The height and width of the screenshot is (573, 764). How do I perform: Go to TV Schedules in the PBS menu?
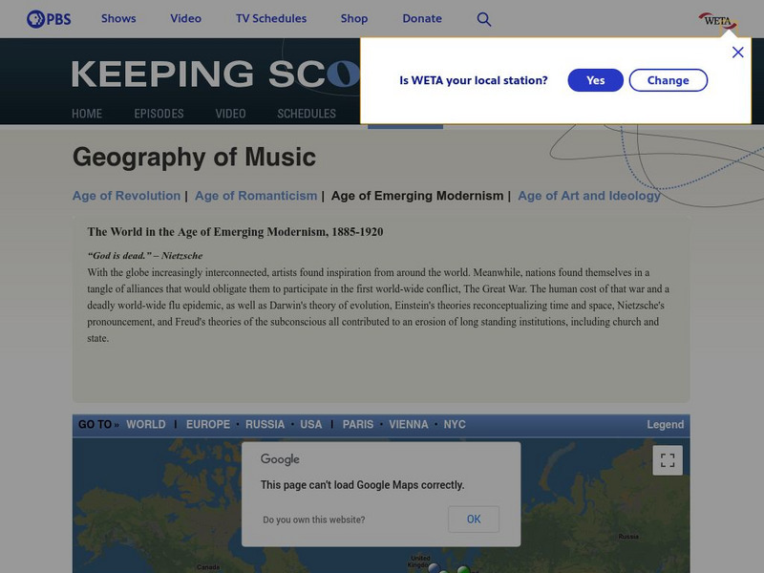click(271, 19)
